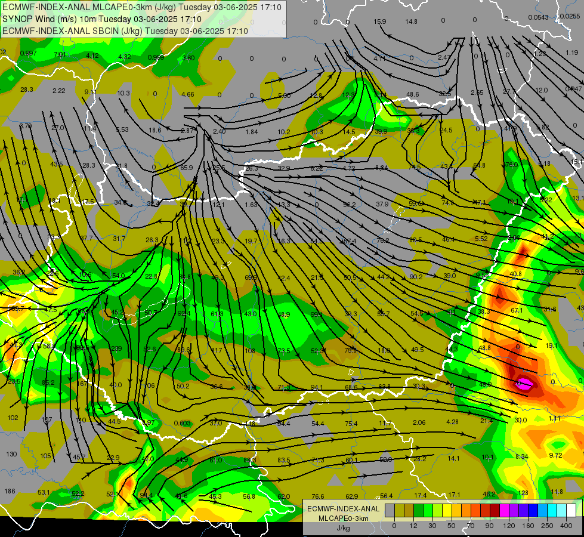Viewport: 584px width, 537px height.
Task: Click the map value 1.19
Action: [572, 53]
